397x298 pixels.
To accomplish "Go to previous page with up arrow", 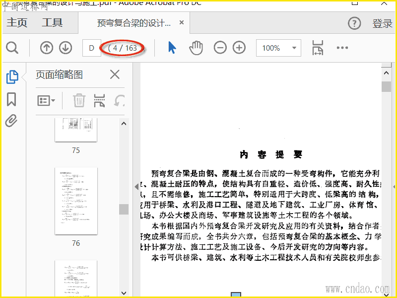I will coord(47,48).
